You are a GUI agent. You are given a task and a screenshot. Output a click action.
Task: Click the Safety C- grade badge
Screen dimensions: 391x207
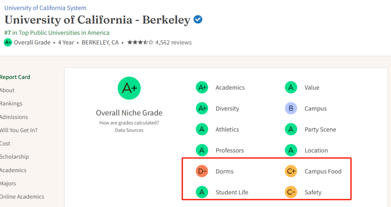click(291, 192)
